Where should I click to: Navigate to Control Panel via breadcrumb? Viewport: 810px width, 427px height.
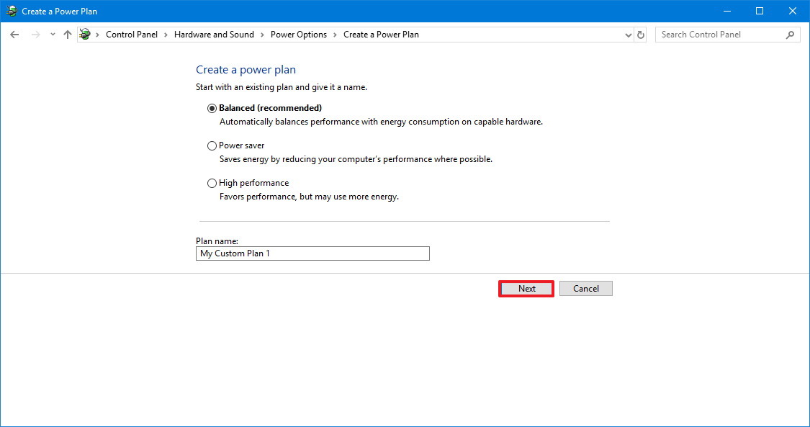132,34
